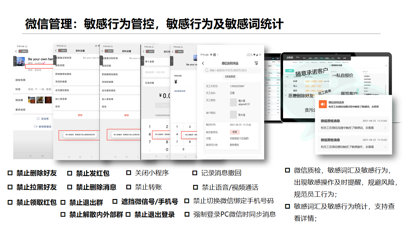The image size is (403, 226).
Task: Check the 禁止删除好友 checkbox
Action: coord(10,173)
